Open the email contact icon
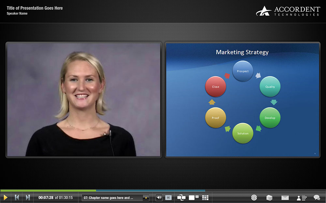The width and height of the screenshot is (326, 203). click(285, 197)
